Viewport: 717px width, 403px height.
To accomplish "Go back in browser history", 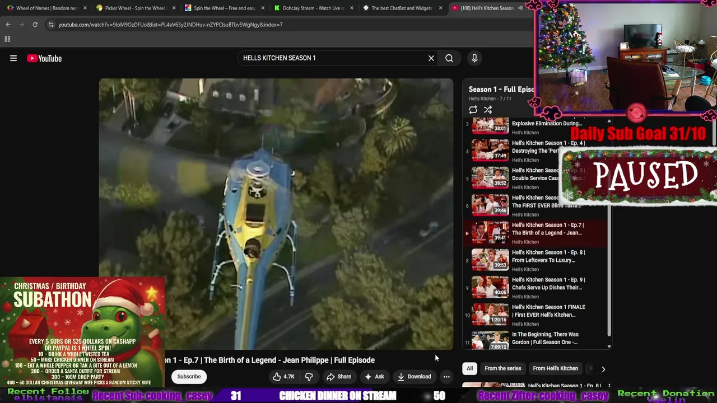I will tap(8, 25).
